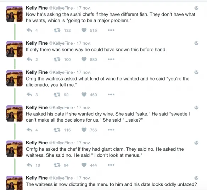
Task: Retweet the giant clam tweet
Action: [x=57, y=165]
